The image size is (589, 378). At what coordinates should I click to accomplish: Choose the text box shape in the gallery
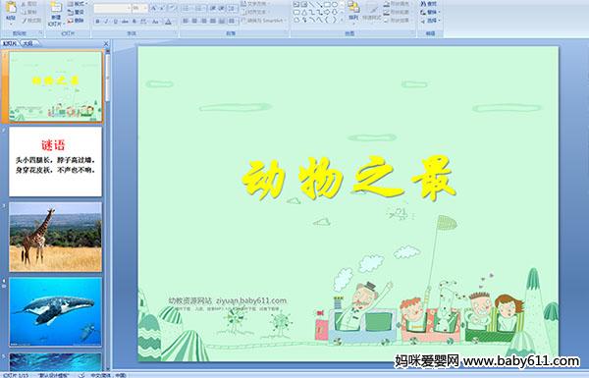tap(296, 4)
